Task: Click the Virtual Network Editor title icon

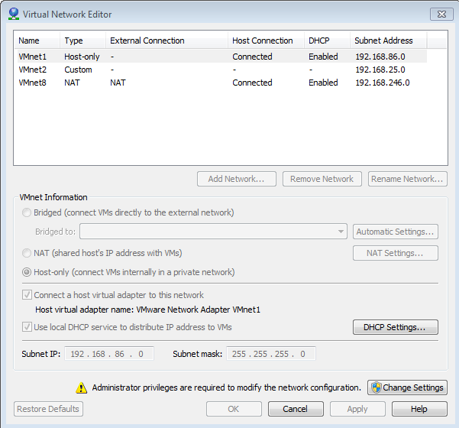Action: coord(13,14)
